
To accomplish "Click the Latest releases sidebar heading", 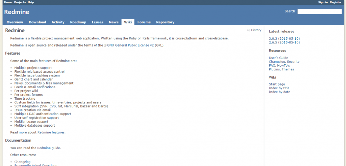I will pos(281,31).
